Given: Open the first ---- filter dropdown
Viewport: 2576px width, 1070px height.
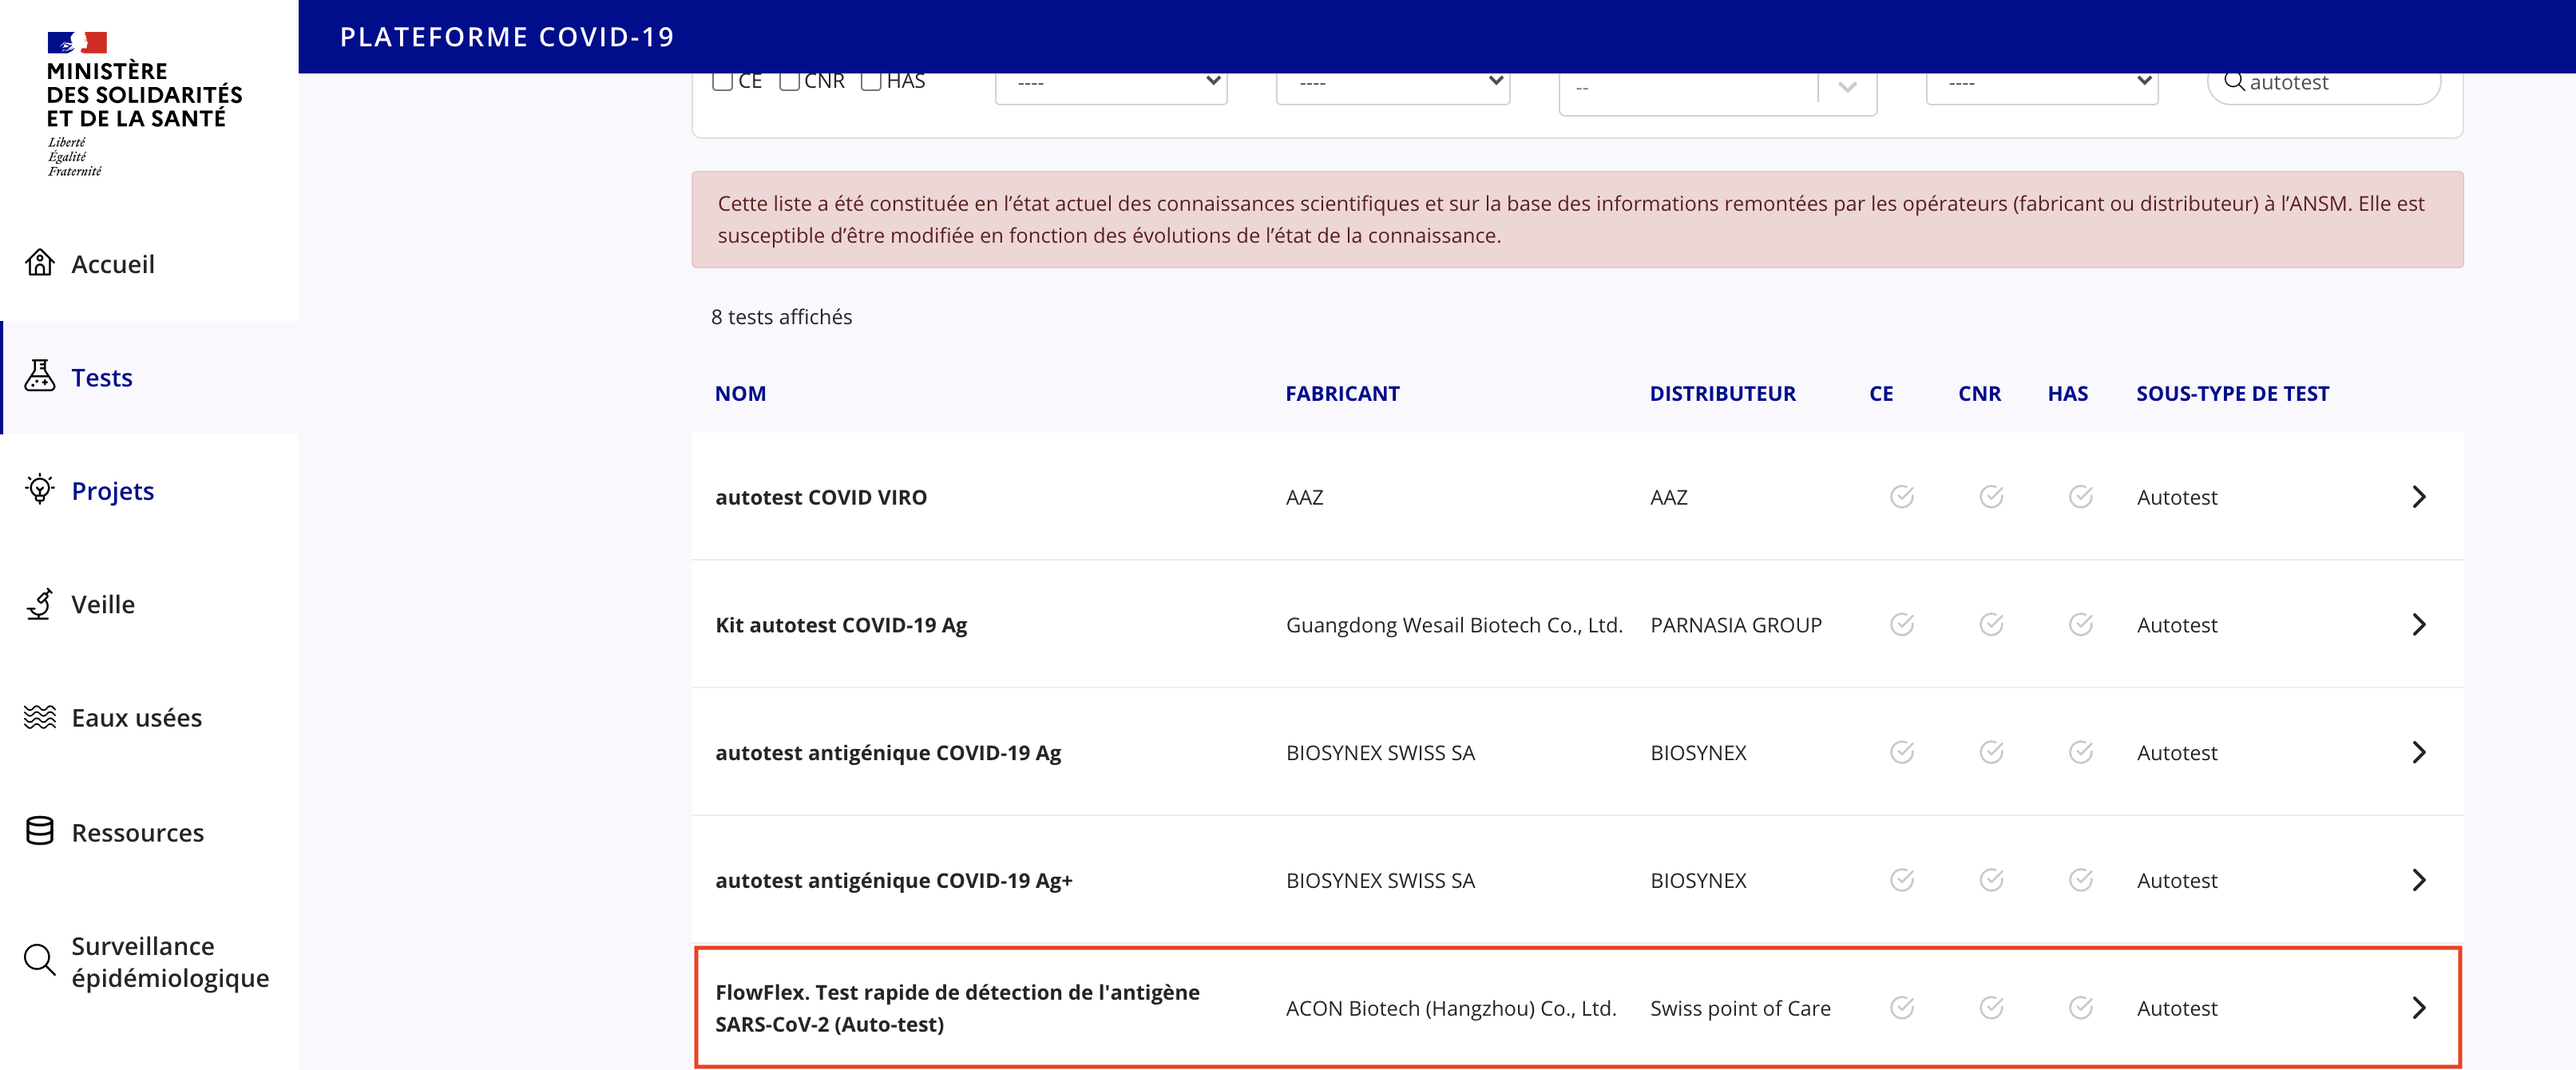Looking at the screenshot, I should pos(1111,86).
